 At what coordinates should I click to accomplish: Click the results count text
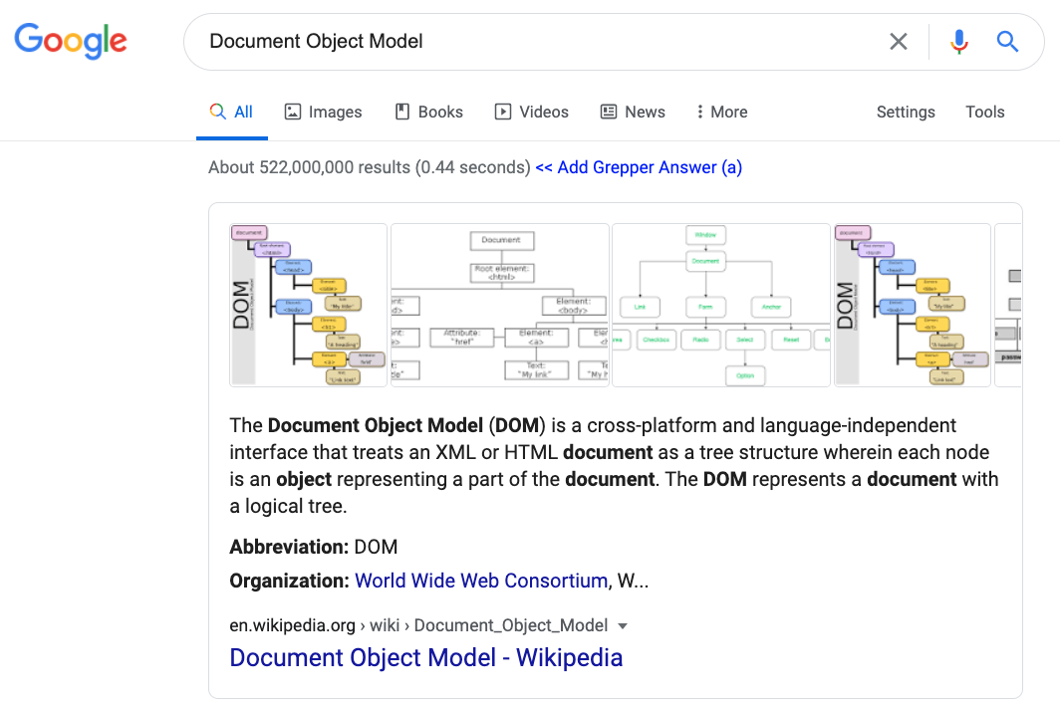coord(369,167)
